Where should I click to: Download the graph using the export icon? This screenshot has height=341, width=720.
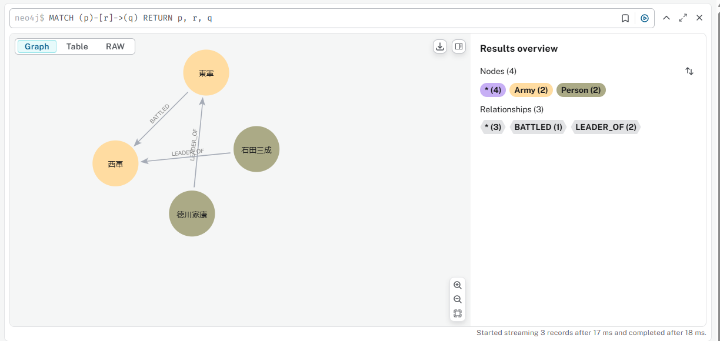(x=440, y=46)
